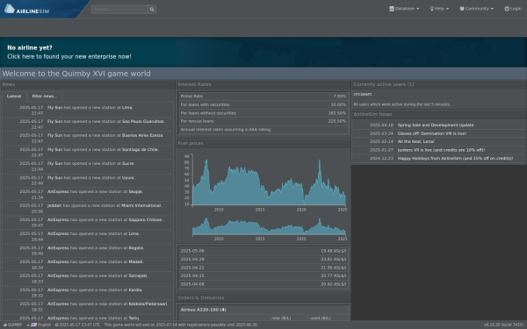
Task: Click the globe icon next to QUIMBY
Action: [x=5, y=325]
